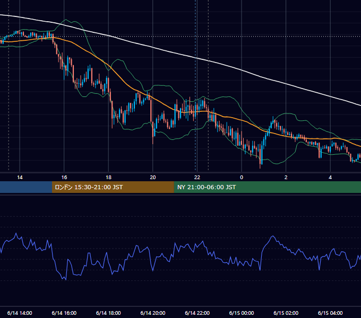Click the 6/14 22:00 time label

197,313
